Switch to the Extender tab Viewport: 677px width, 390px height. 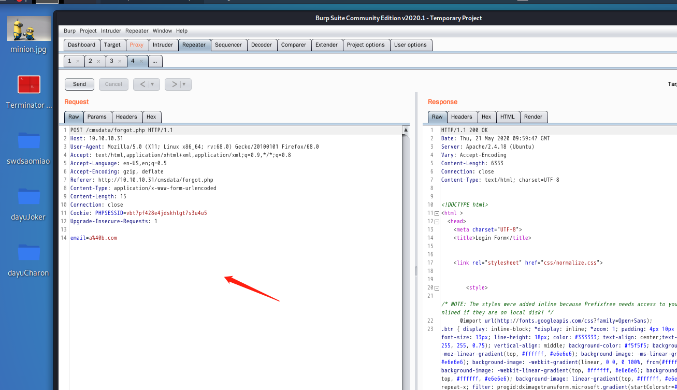[327, 45]
